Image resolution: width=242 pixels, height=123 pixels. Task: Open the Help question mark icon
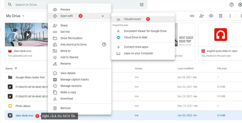(231, 5)
